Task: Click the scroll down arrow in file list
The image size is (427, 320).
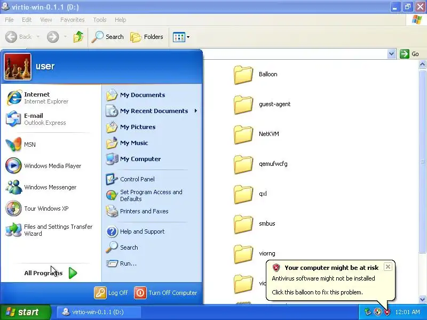Action: (x=422, y=299)
